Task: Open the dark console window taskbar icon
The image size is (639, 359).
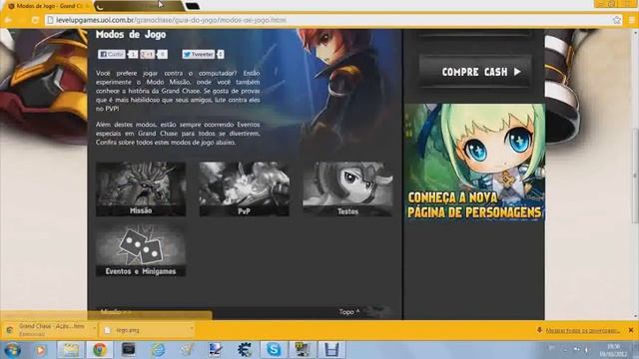Action: [x=129, y=350]
